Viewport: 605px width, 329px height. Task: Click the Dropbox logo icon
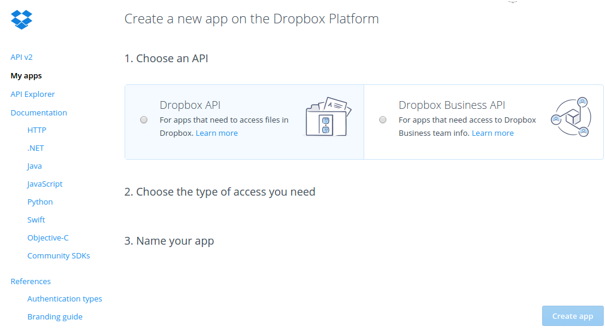point(22,19)
